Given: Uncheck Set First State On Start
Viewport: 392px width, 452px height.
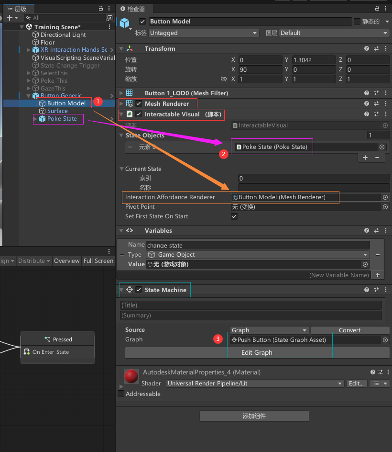Looking at the screenshot, I should (234, 216).
